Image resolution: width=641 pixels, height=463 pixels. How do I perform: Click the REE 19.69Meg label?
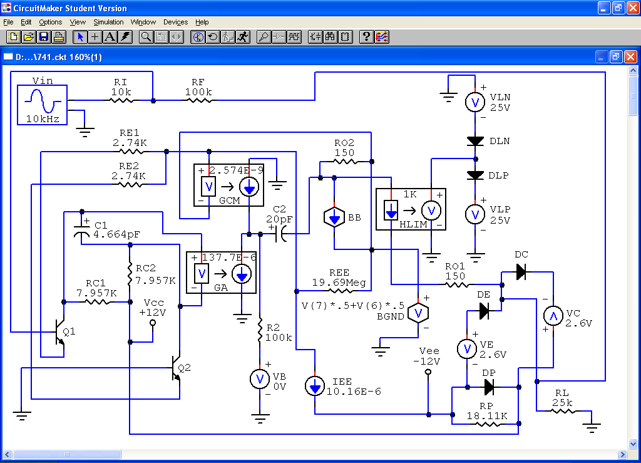339,278
